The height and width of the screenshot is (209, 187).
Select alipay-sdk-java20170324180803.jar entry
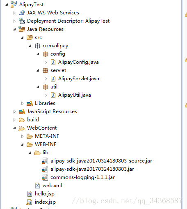pyautogui.click(x=92, y=169)
